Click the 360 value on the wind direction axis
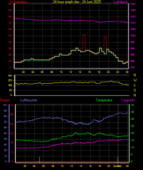Image resolution: width=143 pixels, height=170 pixels. click(10, 76)
